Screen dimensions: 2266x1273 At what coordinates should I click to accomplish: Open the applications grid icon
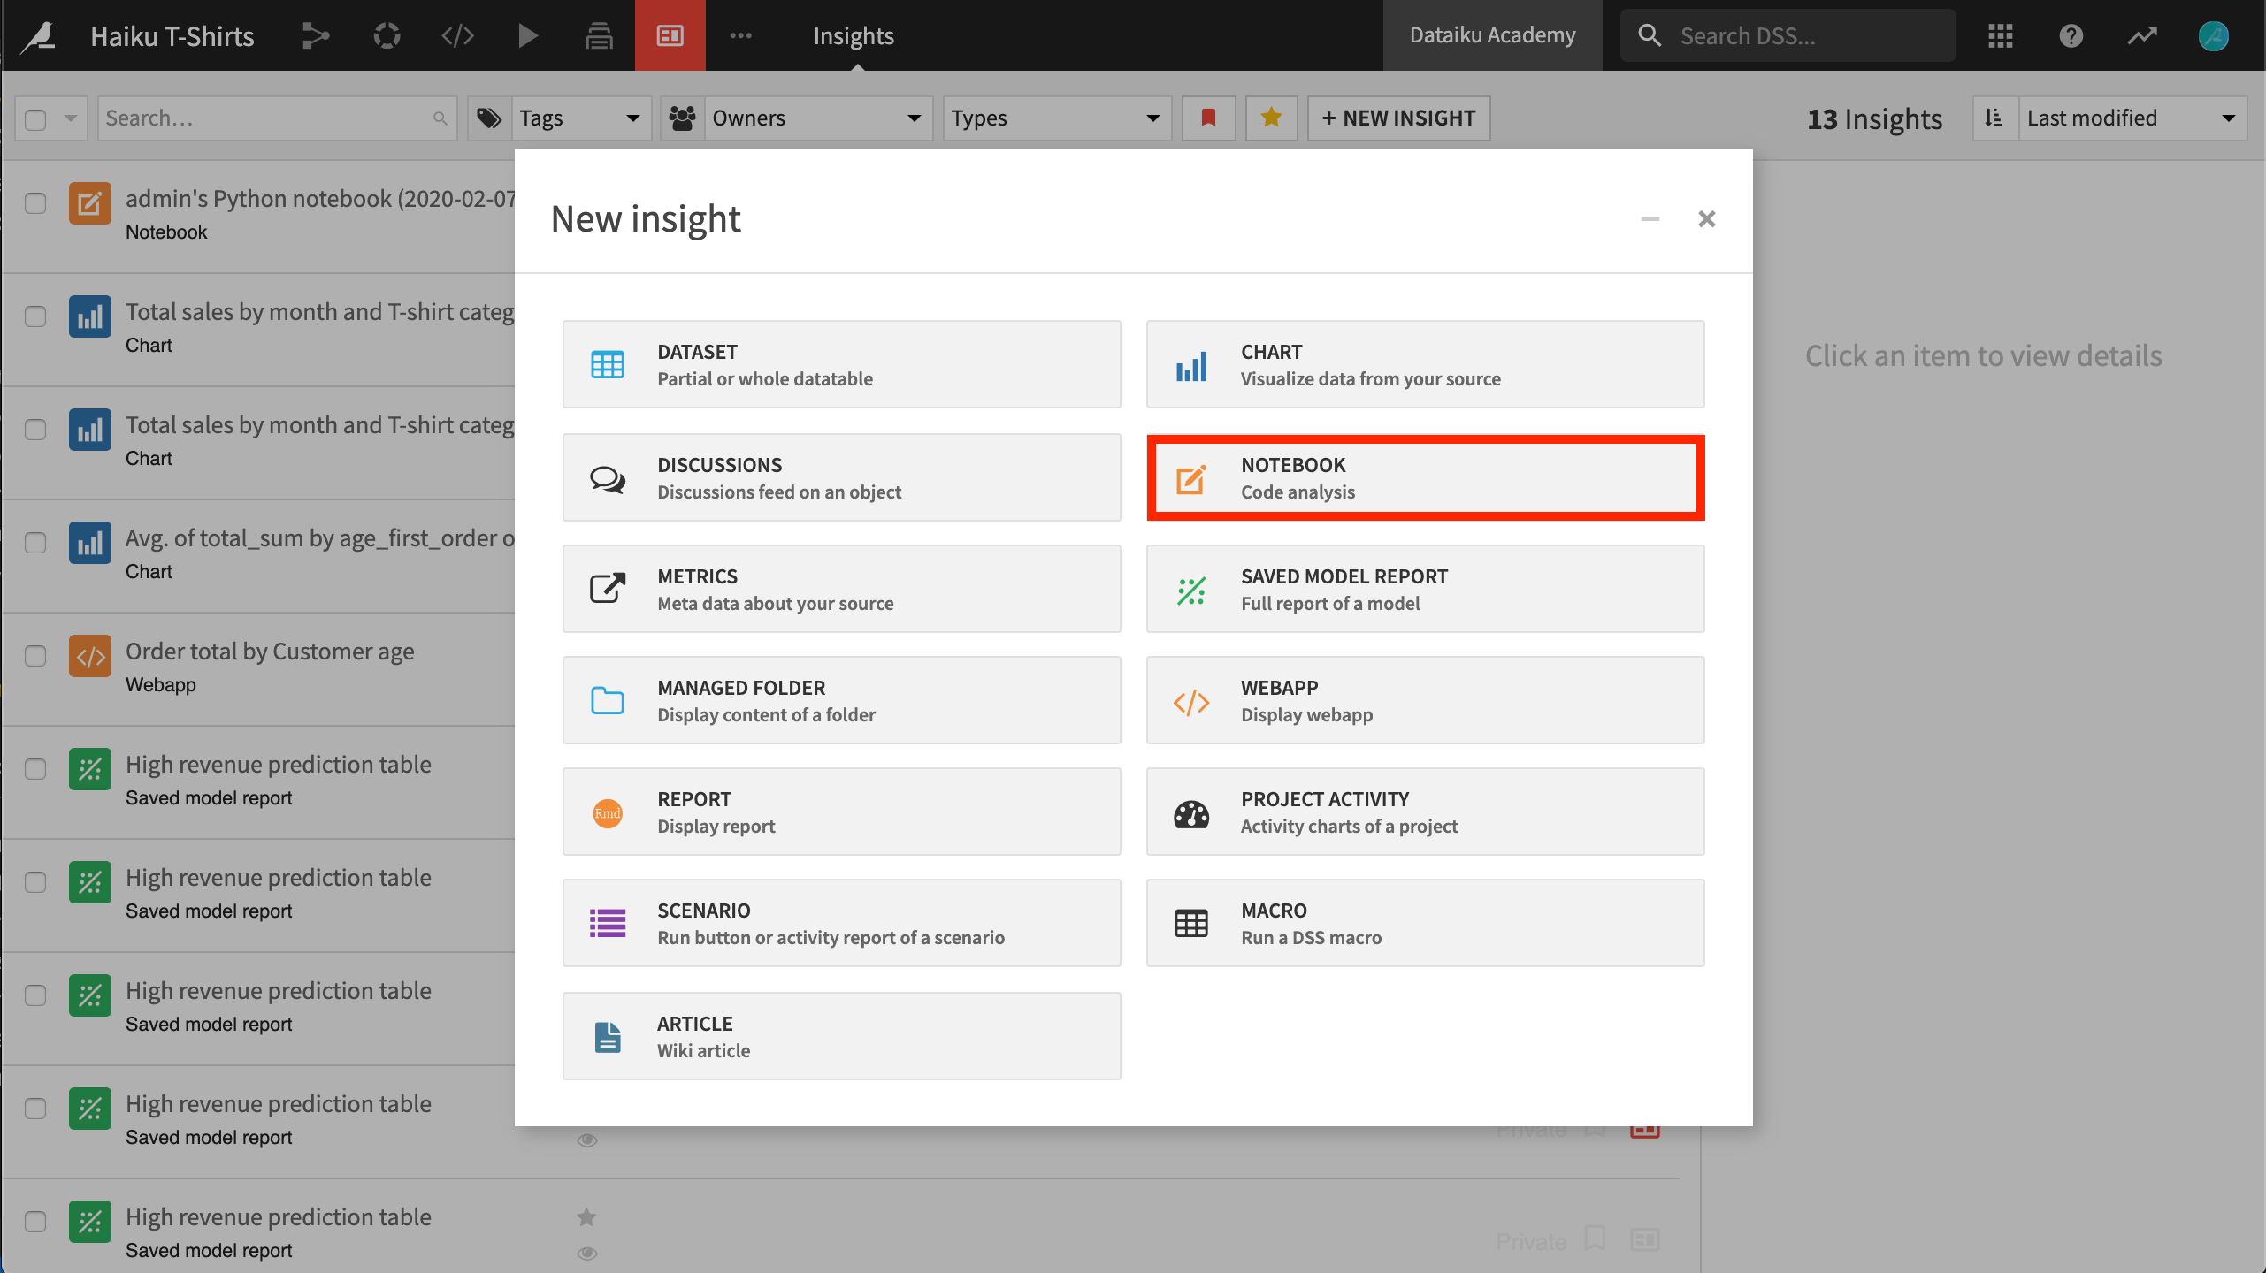pos(2000,36)
